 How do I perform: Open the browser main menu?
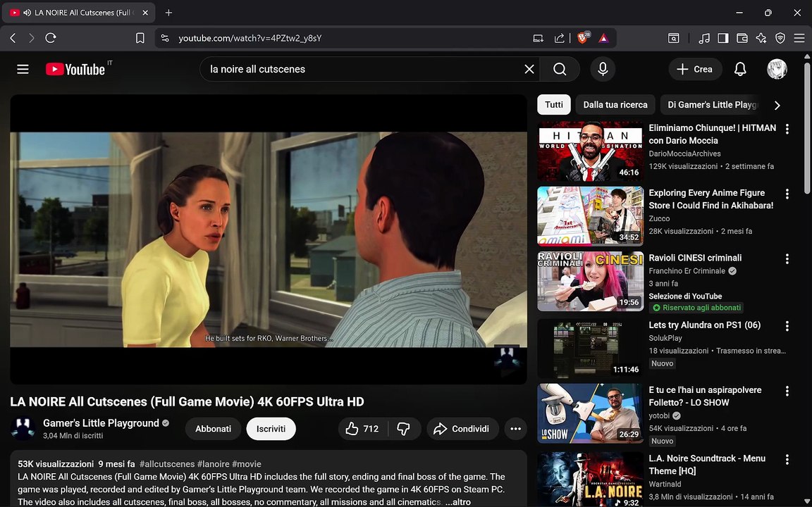point(799,38)
